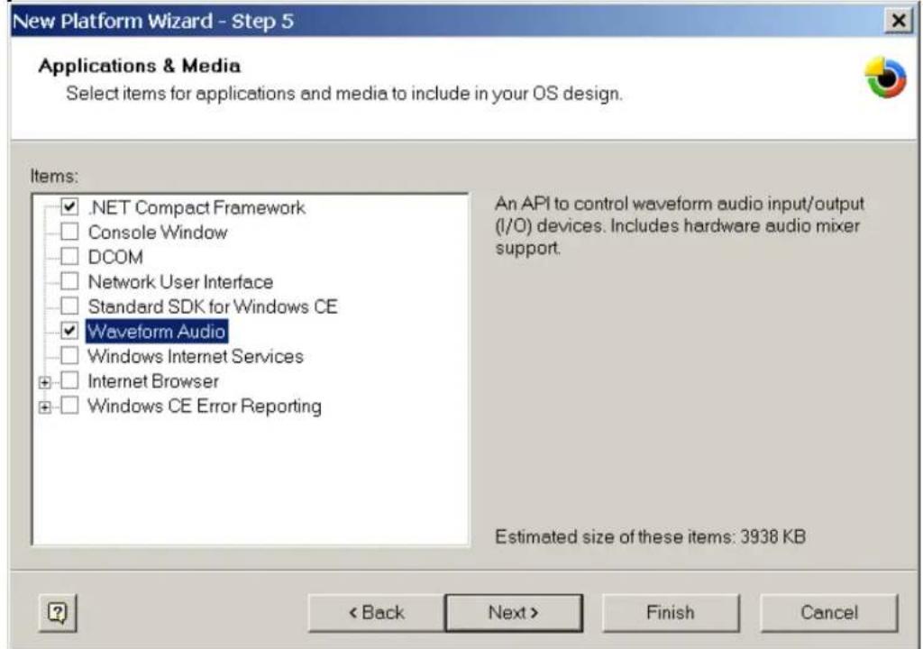Viewport: 923px width, 649px height.
Task: Select the Internet Browser item label
Action: tap(153, 381)
